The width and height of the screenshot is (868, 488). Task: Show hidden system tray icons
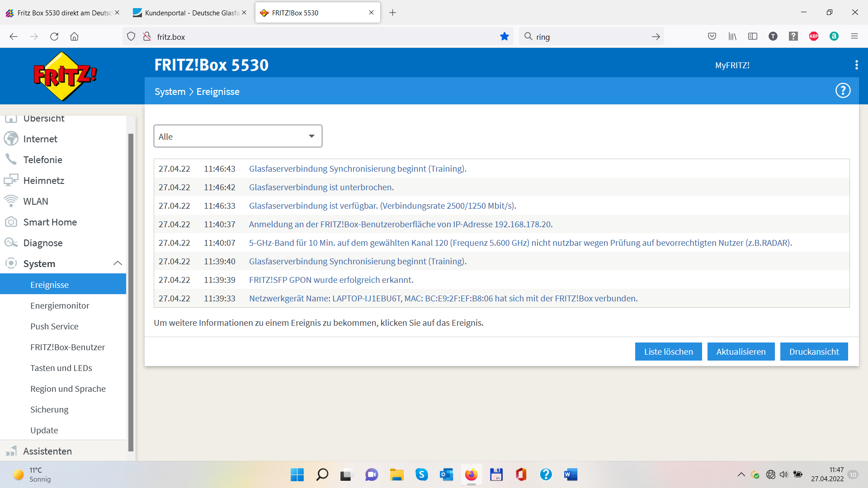(741, 474)
